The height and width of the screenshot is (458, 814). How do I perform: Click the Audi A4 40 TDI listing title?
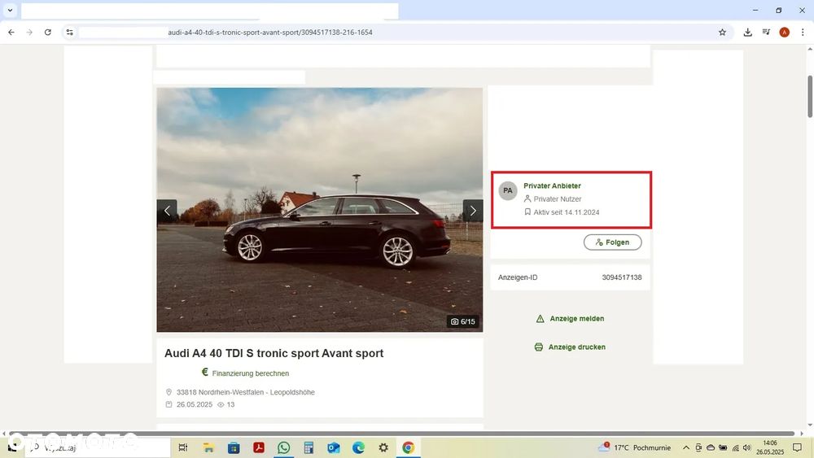coord(274,353)
